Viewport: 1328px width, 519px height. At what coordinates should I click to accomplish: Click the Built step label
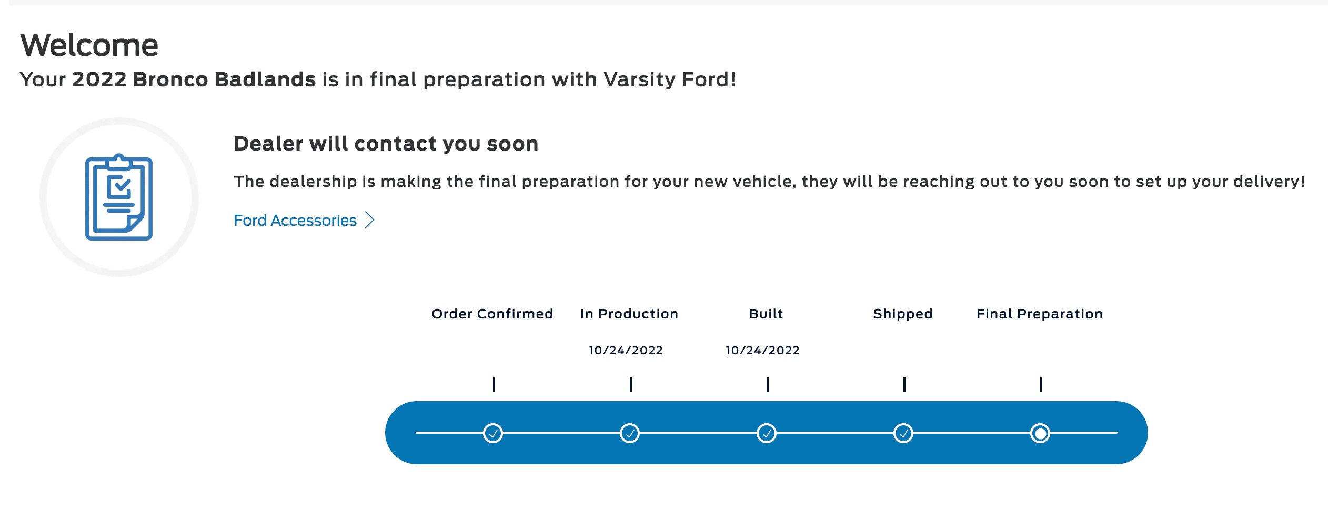tap(766, 314)
